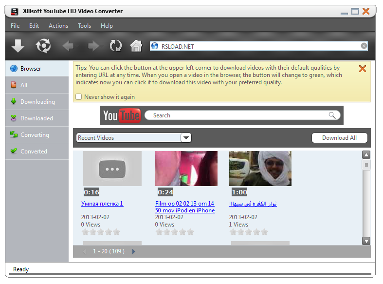
Task: Click the 1 - 20 ( 109 ) page indicator
Action: click(109, 251)
